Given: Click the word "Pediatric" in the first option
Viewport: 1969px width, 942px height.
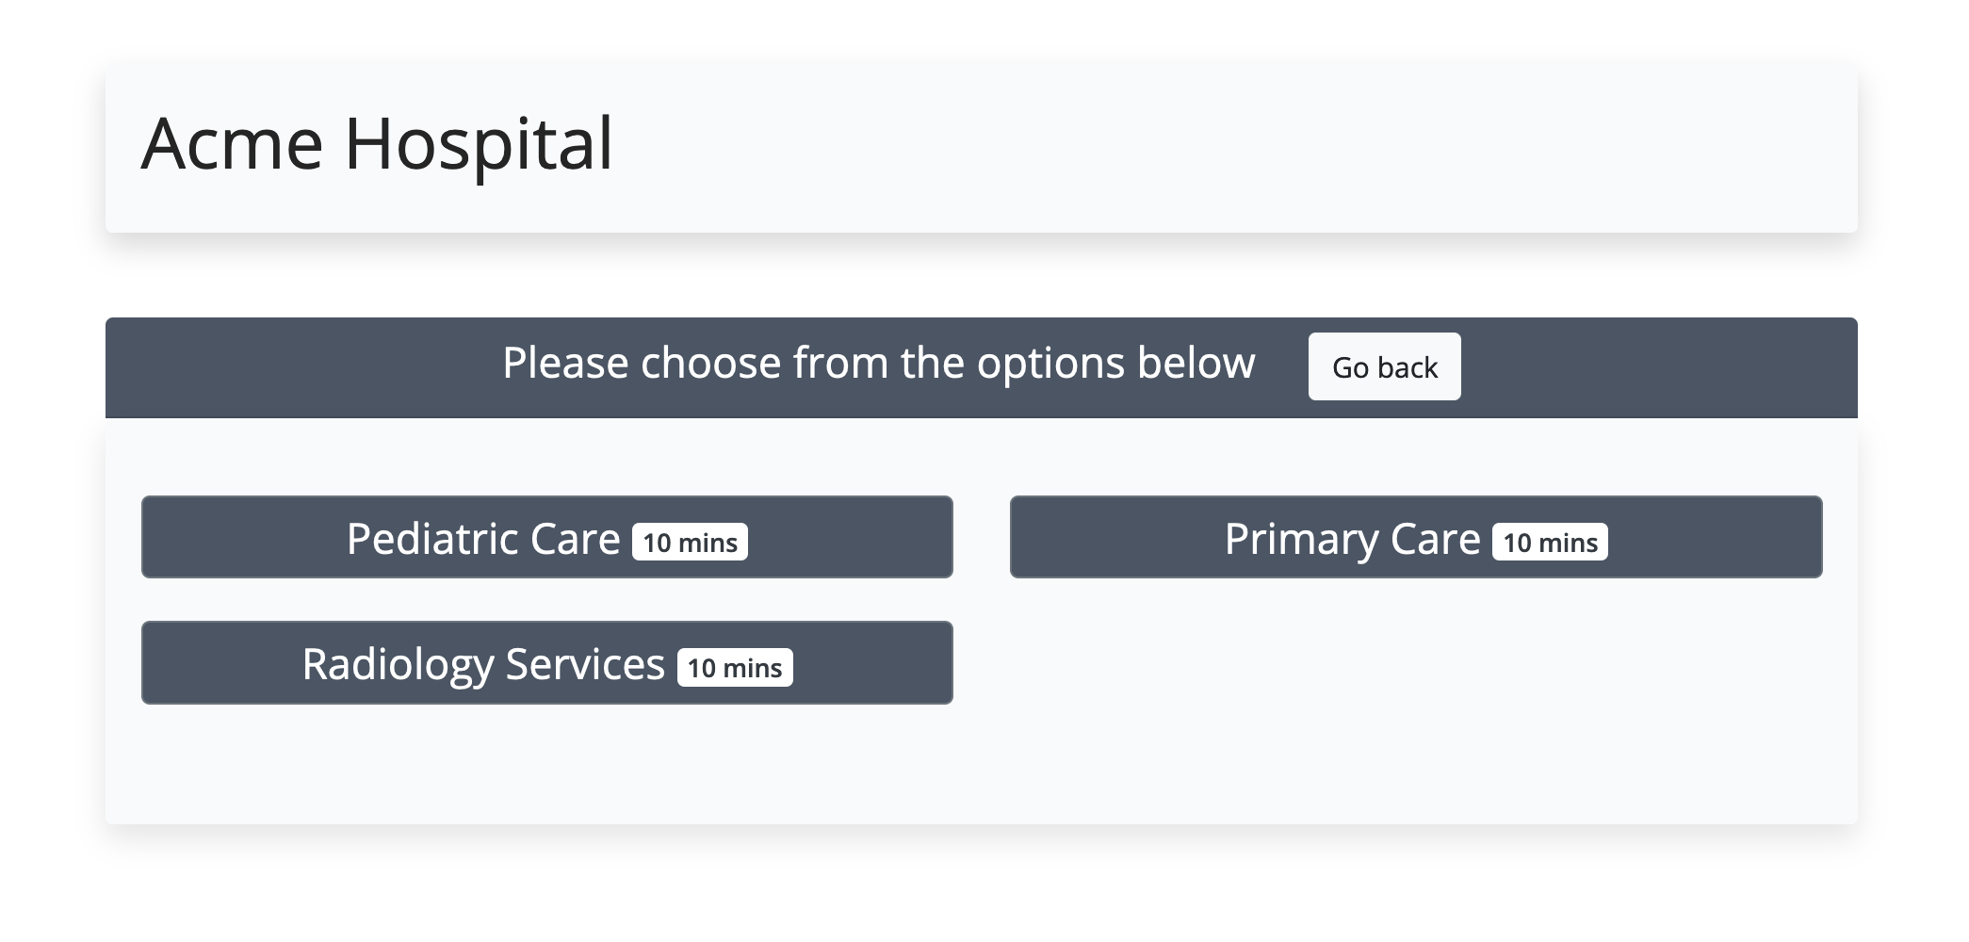Looking at the screenshot, I should [x=431, y=539].
